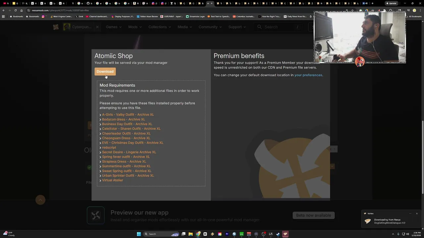Open Sweet Spring outfit - Archive XL link

pyautogui.click(x=127, y=171)
